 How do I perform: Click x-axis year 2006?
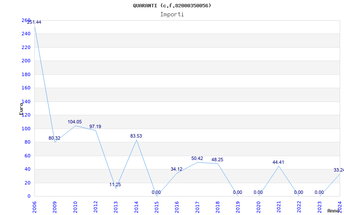(34, 207)
